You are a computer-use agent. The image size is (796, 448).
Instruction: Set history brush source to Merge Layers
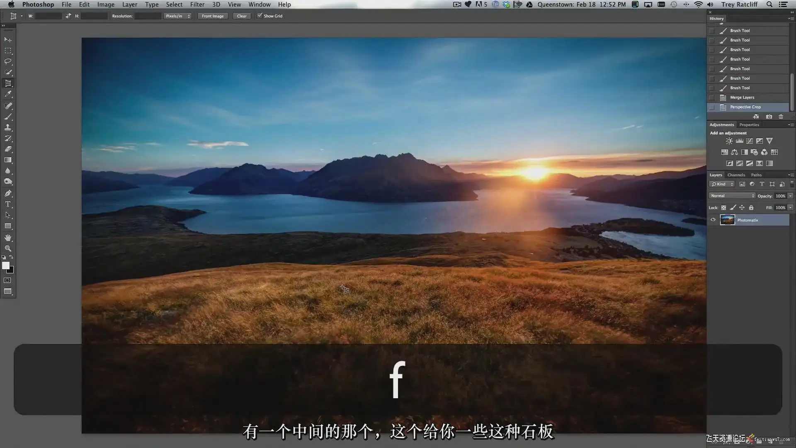point(712,97)
